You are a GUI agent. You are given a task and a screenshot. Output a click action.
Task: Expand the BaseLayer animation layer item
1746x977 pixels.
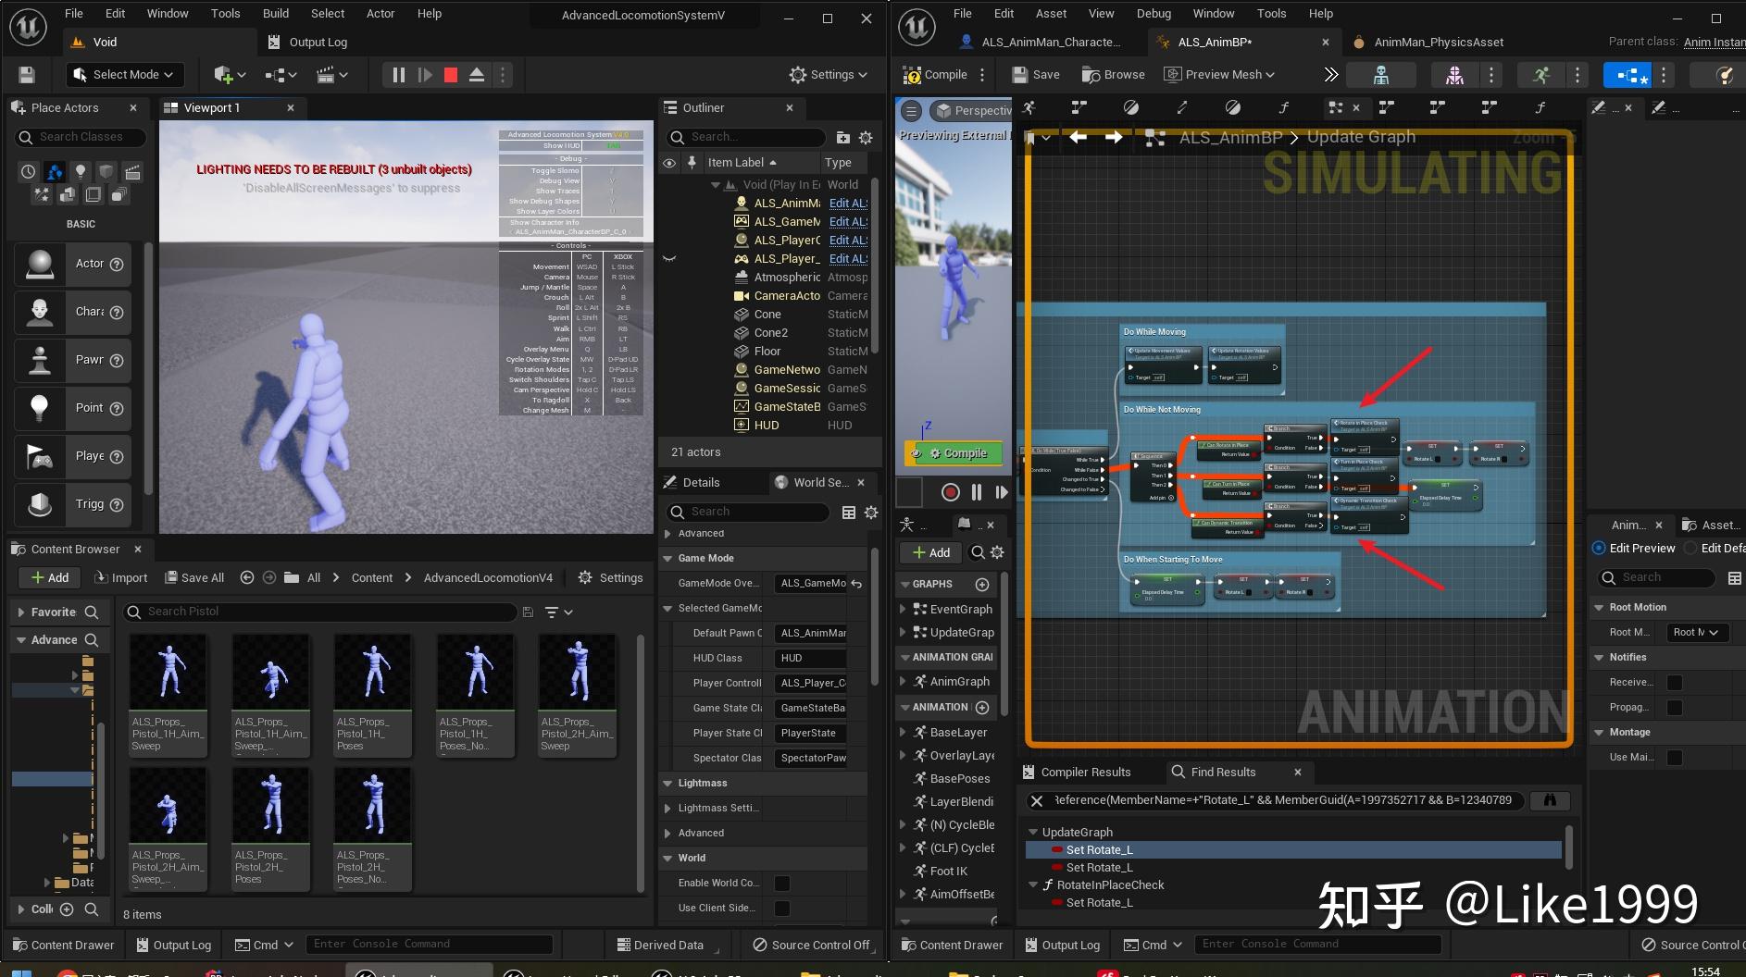tap(904, 732)
